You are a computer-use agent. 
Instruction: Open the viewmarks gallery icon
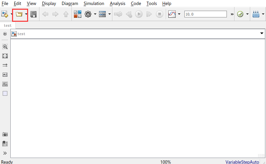[x=5, y=144]
